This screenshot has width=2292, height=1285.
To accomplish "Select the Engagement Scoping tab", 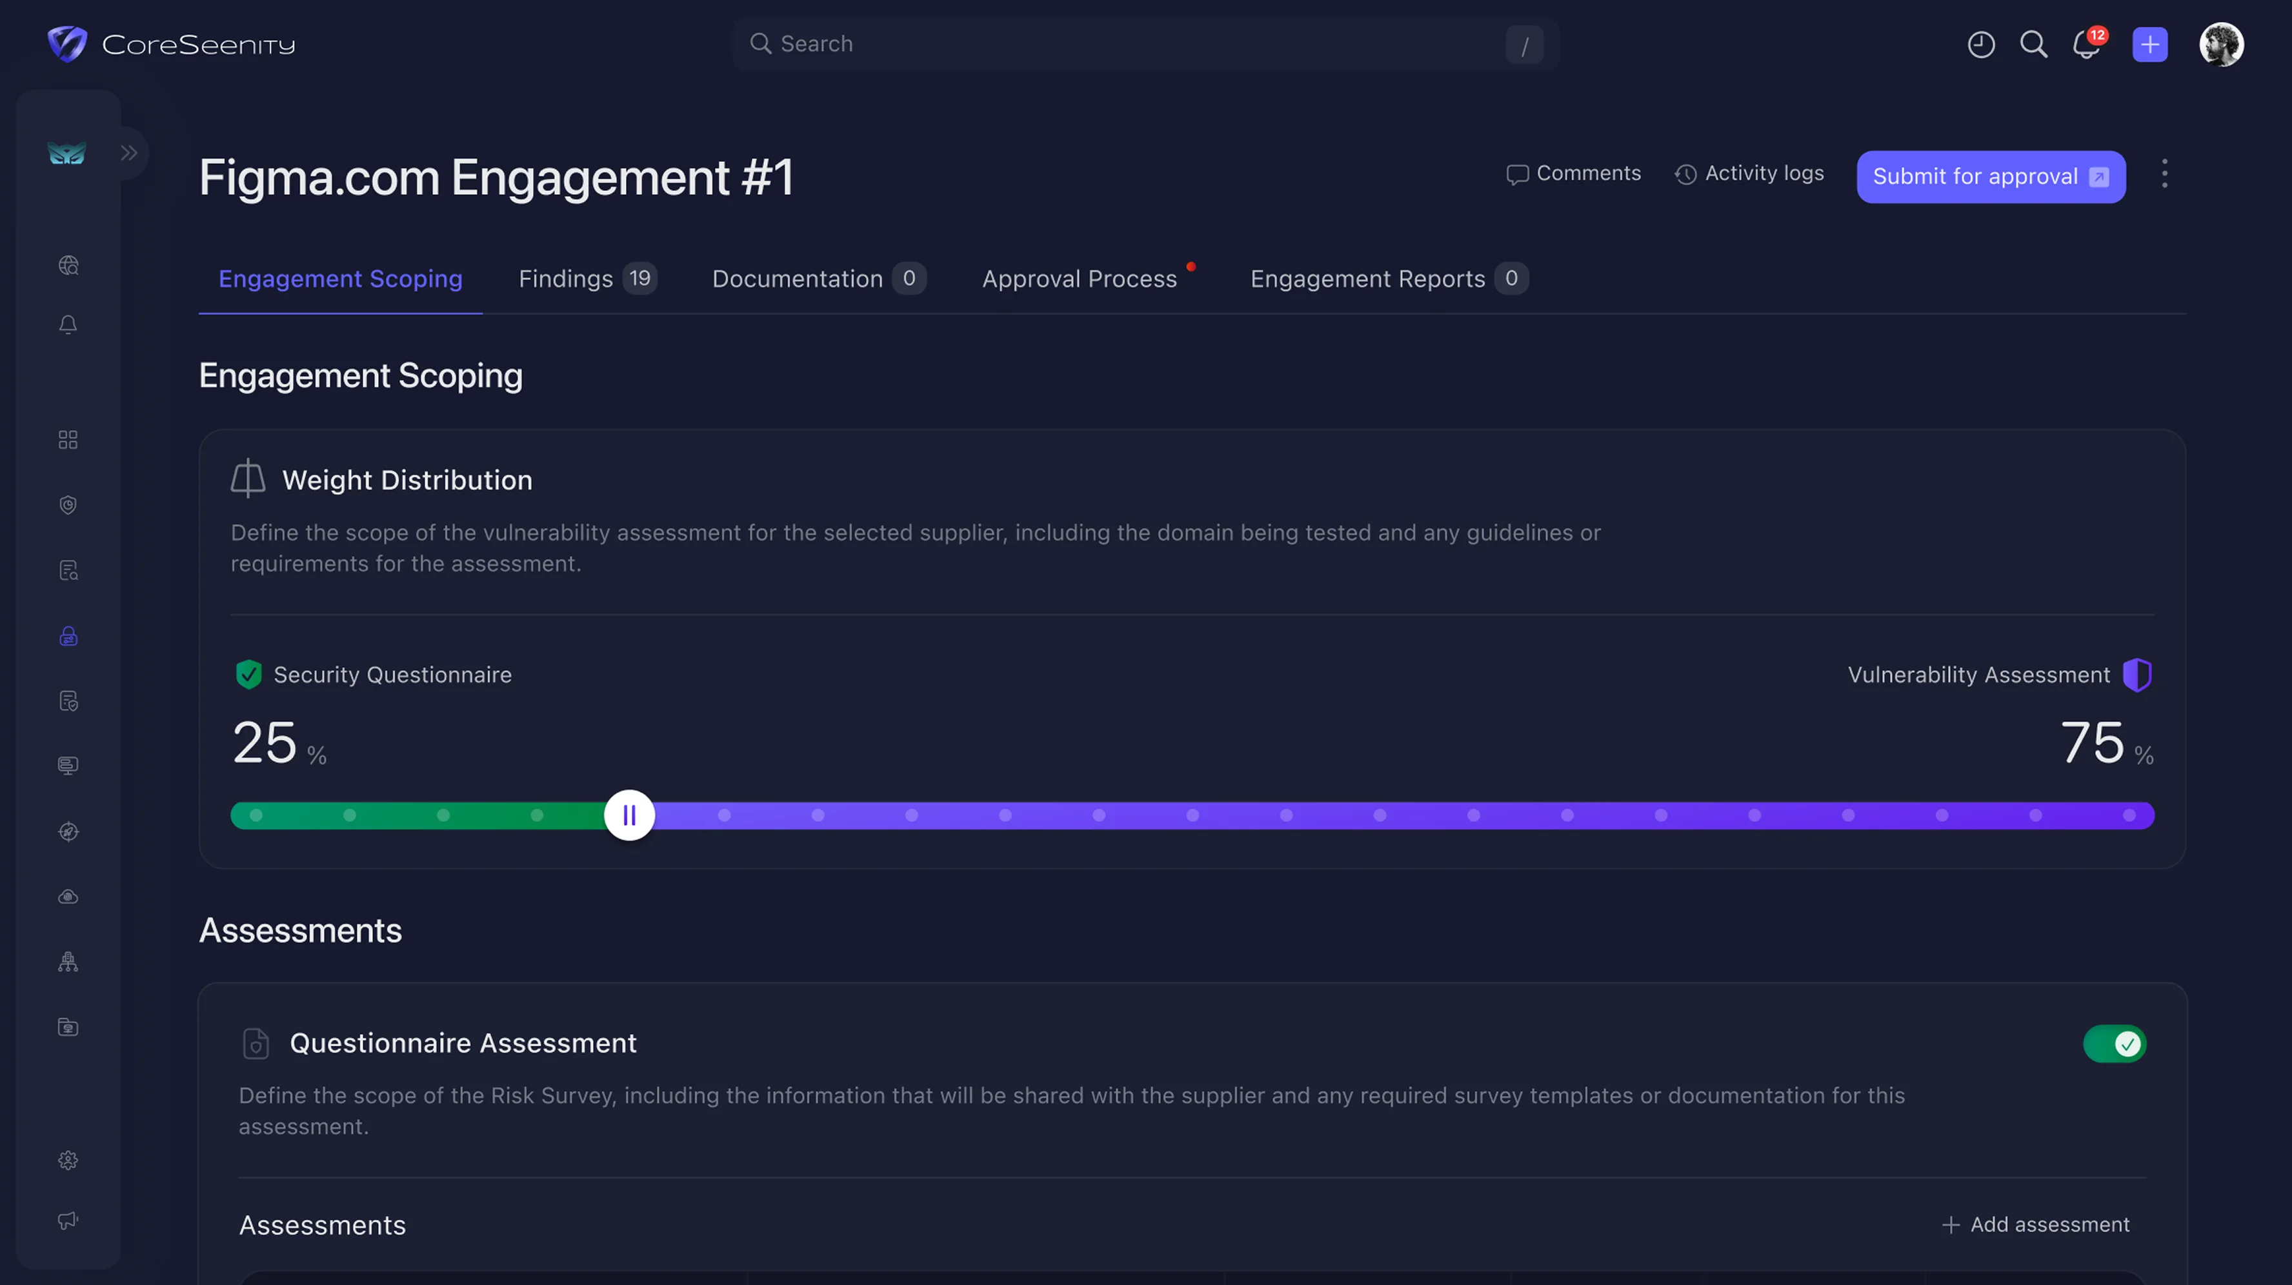I will click(x=340, y=279).
